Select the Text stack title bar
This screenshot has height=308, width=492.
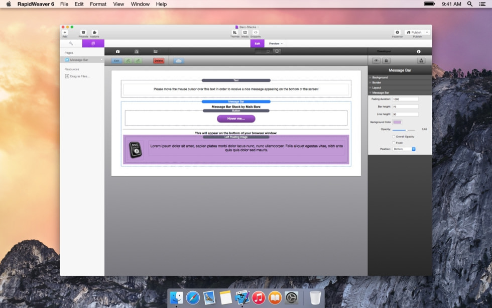[236, 80]
